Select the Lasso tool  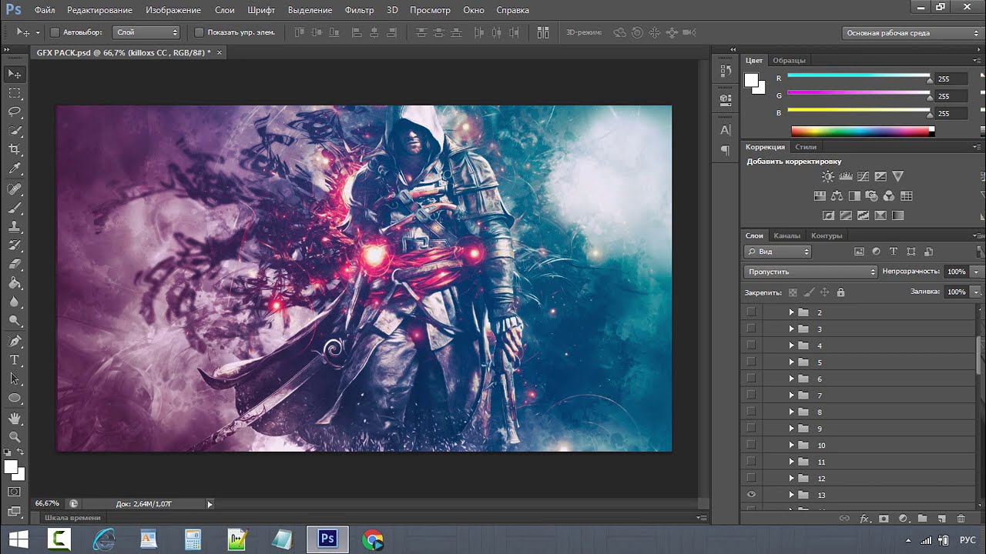pos(15,112)
